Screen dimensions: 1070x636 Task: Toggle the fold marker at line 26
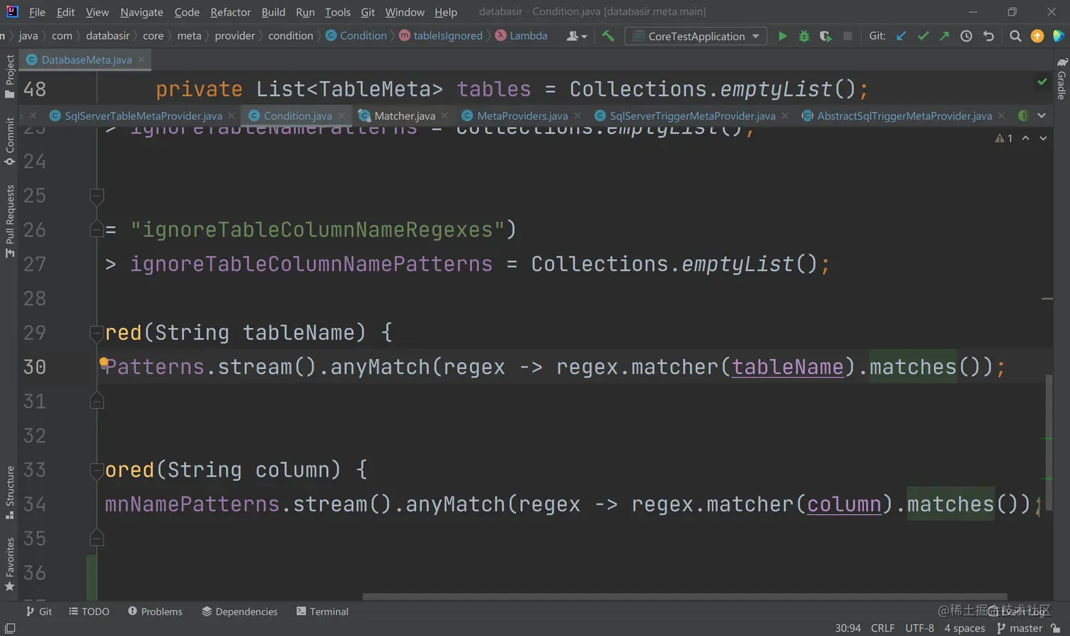[x=97, y=229]
